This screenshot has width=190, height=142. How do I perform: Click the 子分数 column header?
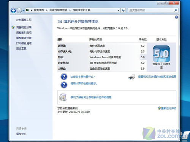pos(143,39)
